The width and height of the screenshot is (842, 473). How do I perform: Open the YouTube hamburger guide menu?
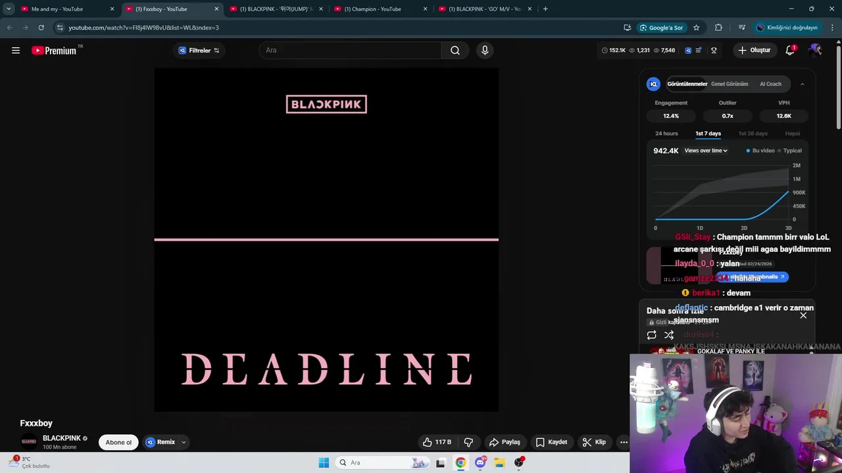point(16,51)
